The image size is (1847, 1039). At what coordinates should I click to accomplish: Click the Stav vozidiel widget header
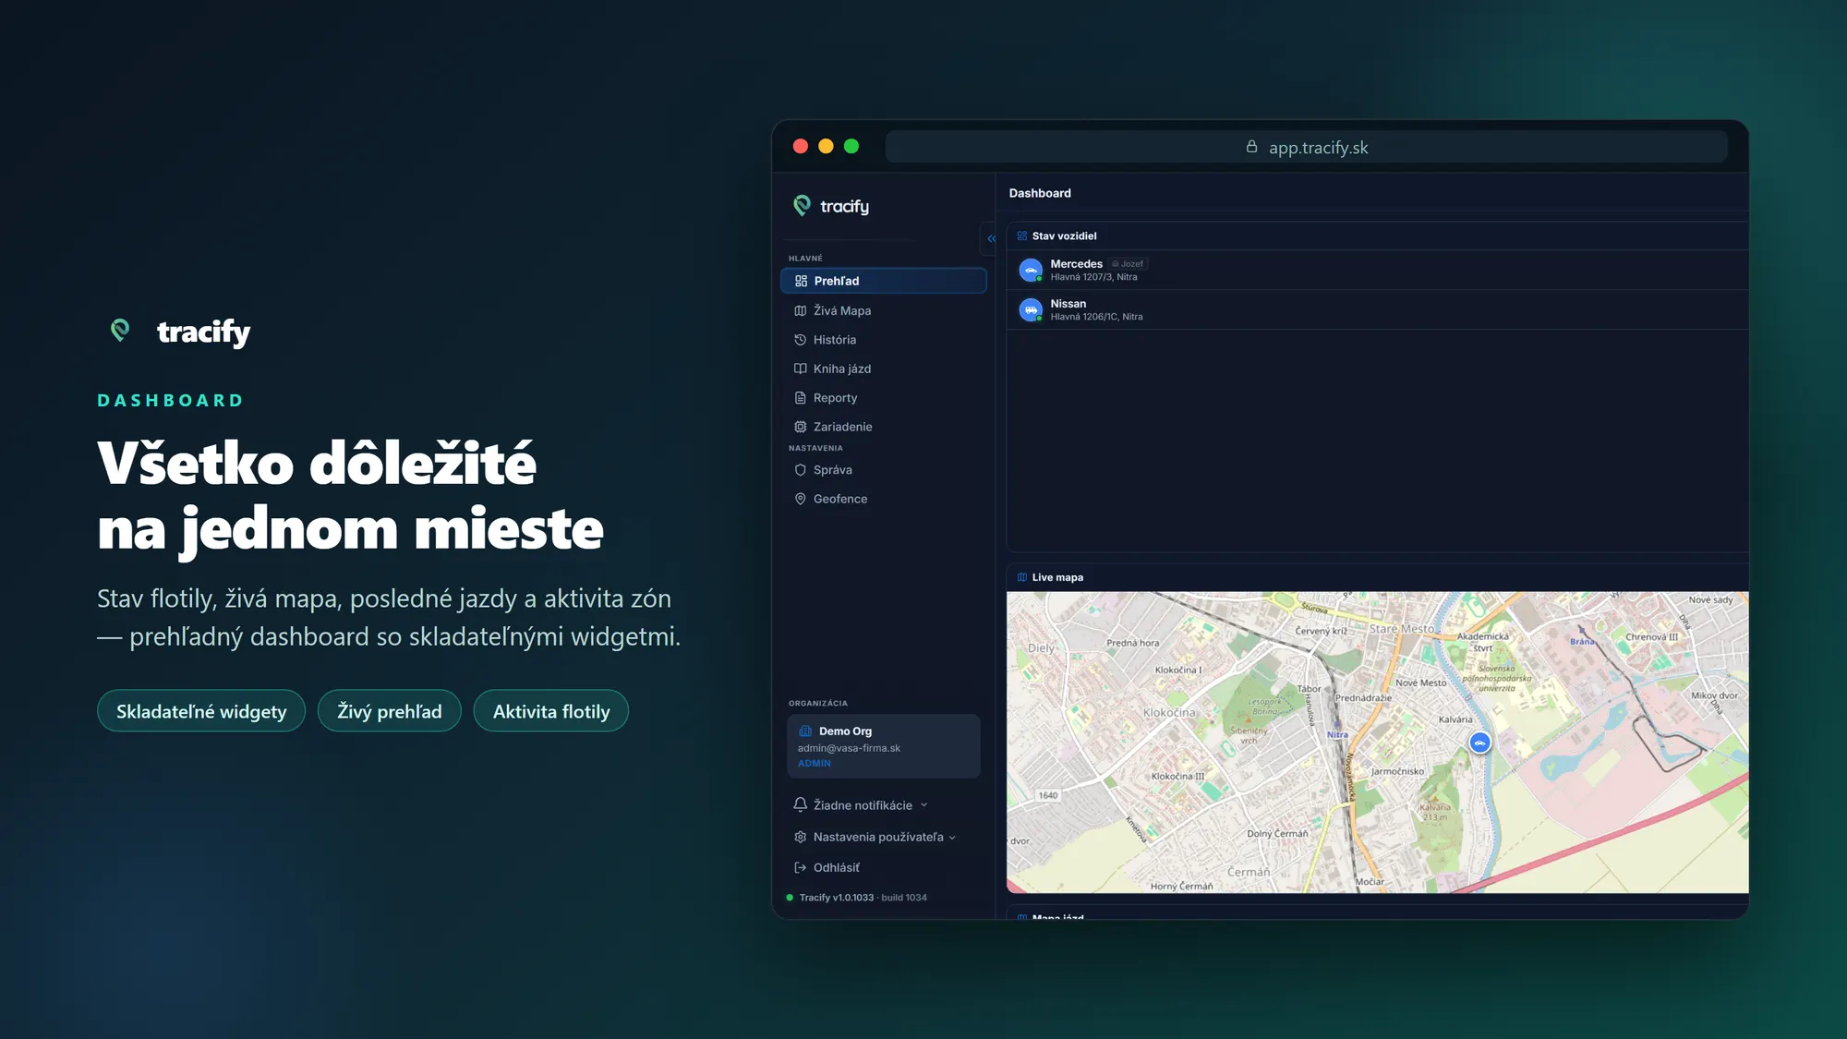tap(1377, 236)
